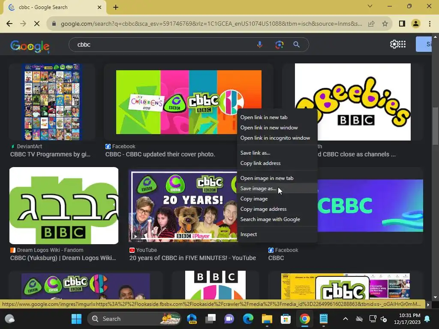Choose Open link in new window
The height and width of the screenshot is (329, 439).
click(277, 128)
